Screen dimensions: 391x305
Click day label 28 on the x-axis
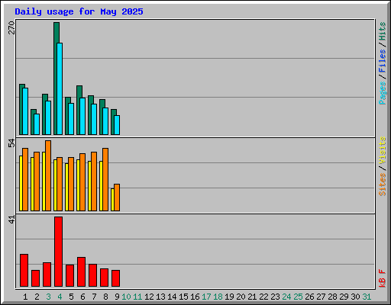point(332,297)
